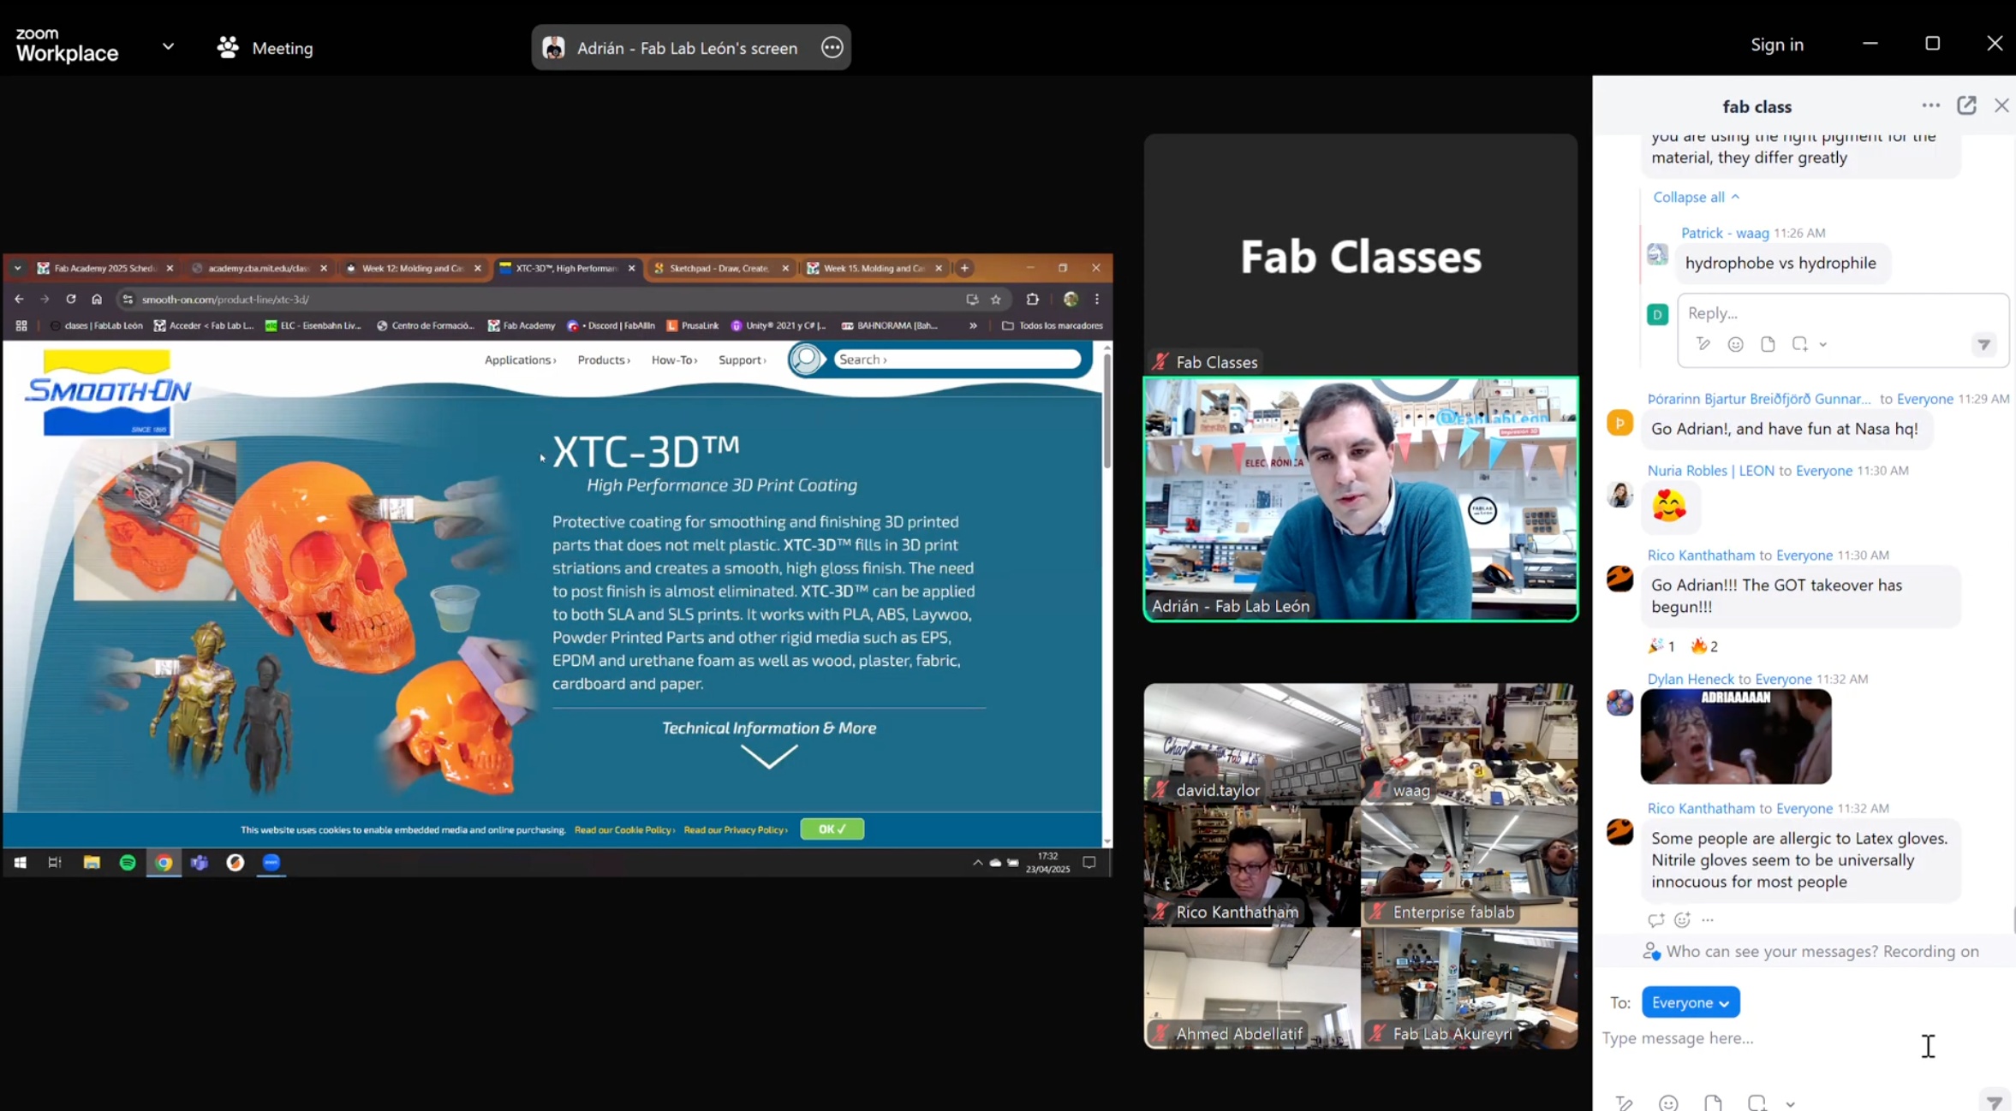Switch to Week 15. Molding browser tab
Screen dimensions: 2016x1111
(x=874, y=268)
